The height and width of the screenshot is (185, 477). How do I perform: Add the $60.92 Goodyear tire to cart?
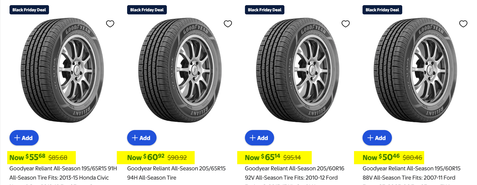(x=142, y=138)
